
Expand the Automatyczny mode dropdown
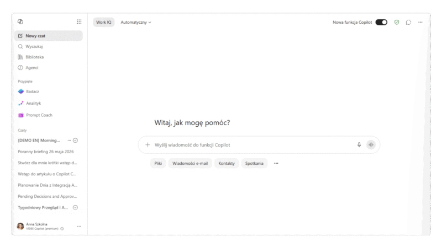click(135, 22)
